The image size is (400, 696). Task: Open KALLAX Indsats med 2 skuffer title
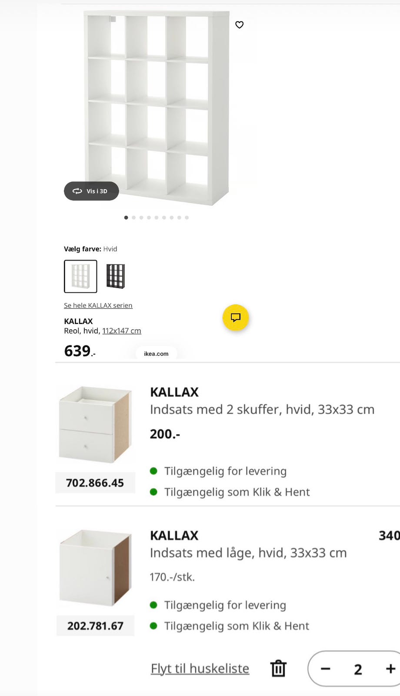(x=174, y=392)
